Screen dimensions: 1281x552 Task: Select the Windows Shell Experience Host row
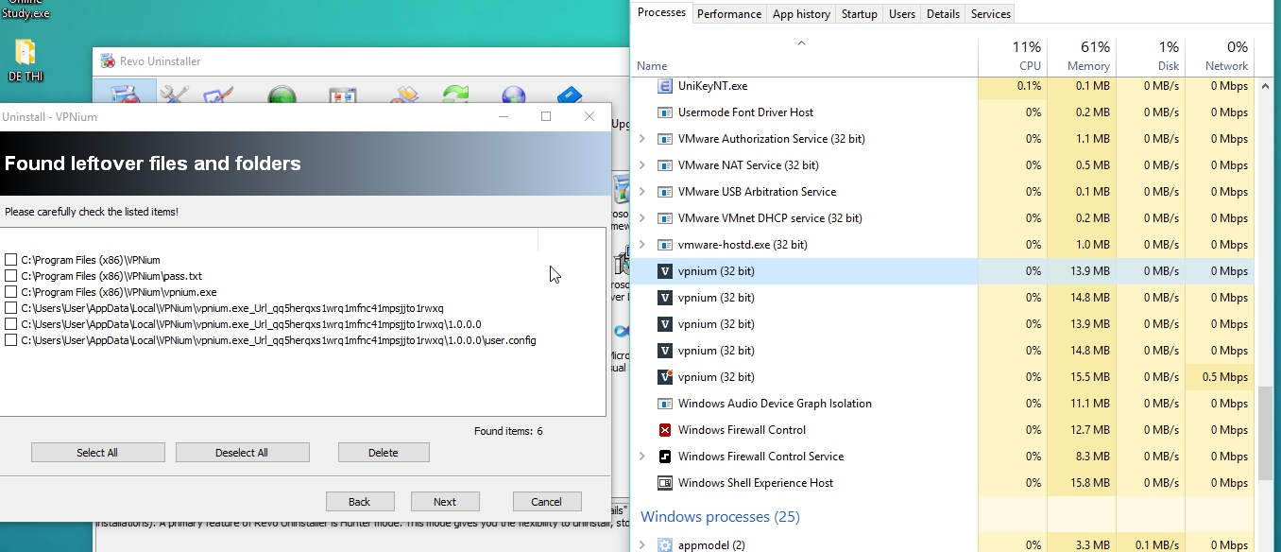[x=943, y=483]
